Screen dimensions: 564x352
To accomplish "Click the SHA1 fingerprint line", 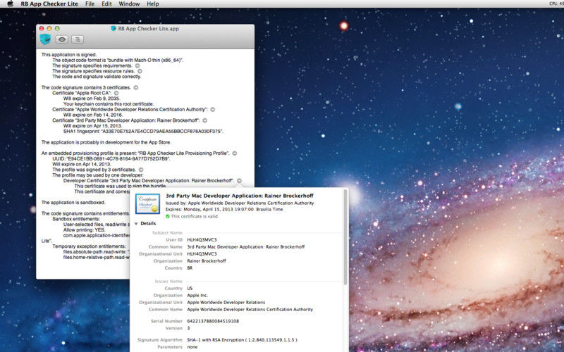I will coord(143,131).
